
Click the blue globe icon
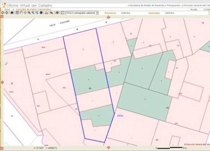coord(41,13)
